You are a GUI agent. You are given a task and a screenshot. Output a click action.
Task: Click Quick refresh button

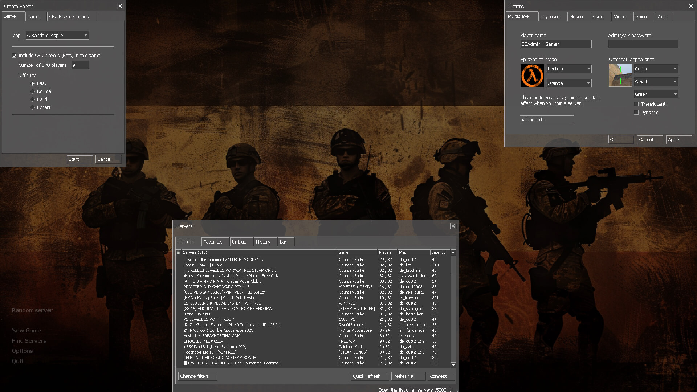(x=370, y=376)
